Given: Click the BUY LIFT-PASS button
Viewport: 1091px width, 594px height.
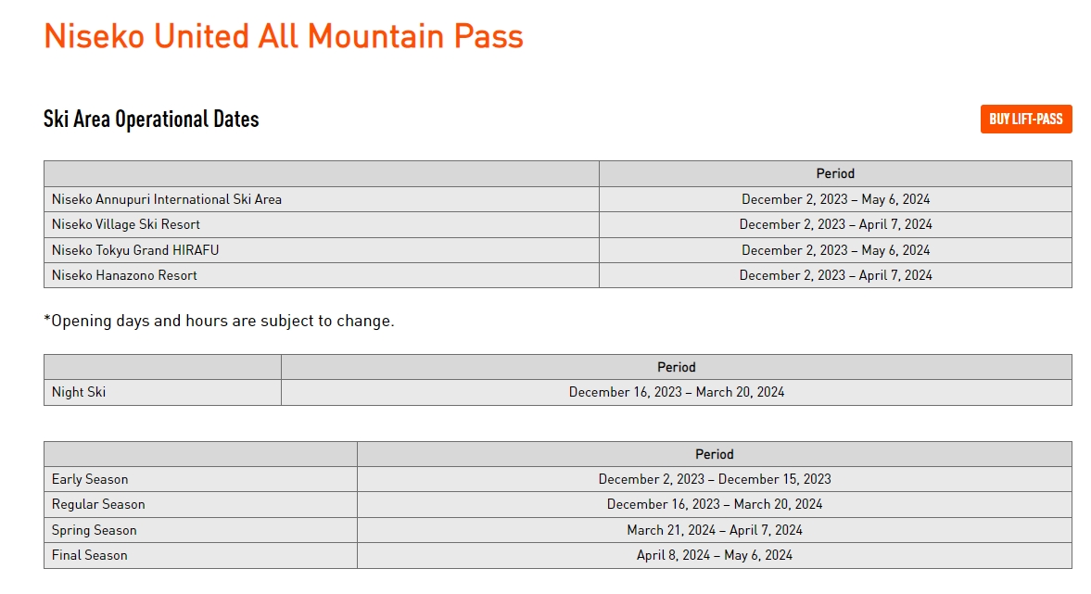Looking at the screenshot, I should [1025, 119].
